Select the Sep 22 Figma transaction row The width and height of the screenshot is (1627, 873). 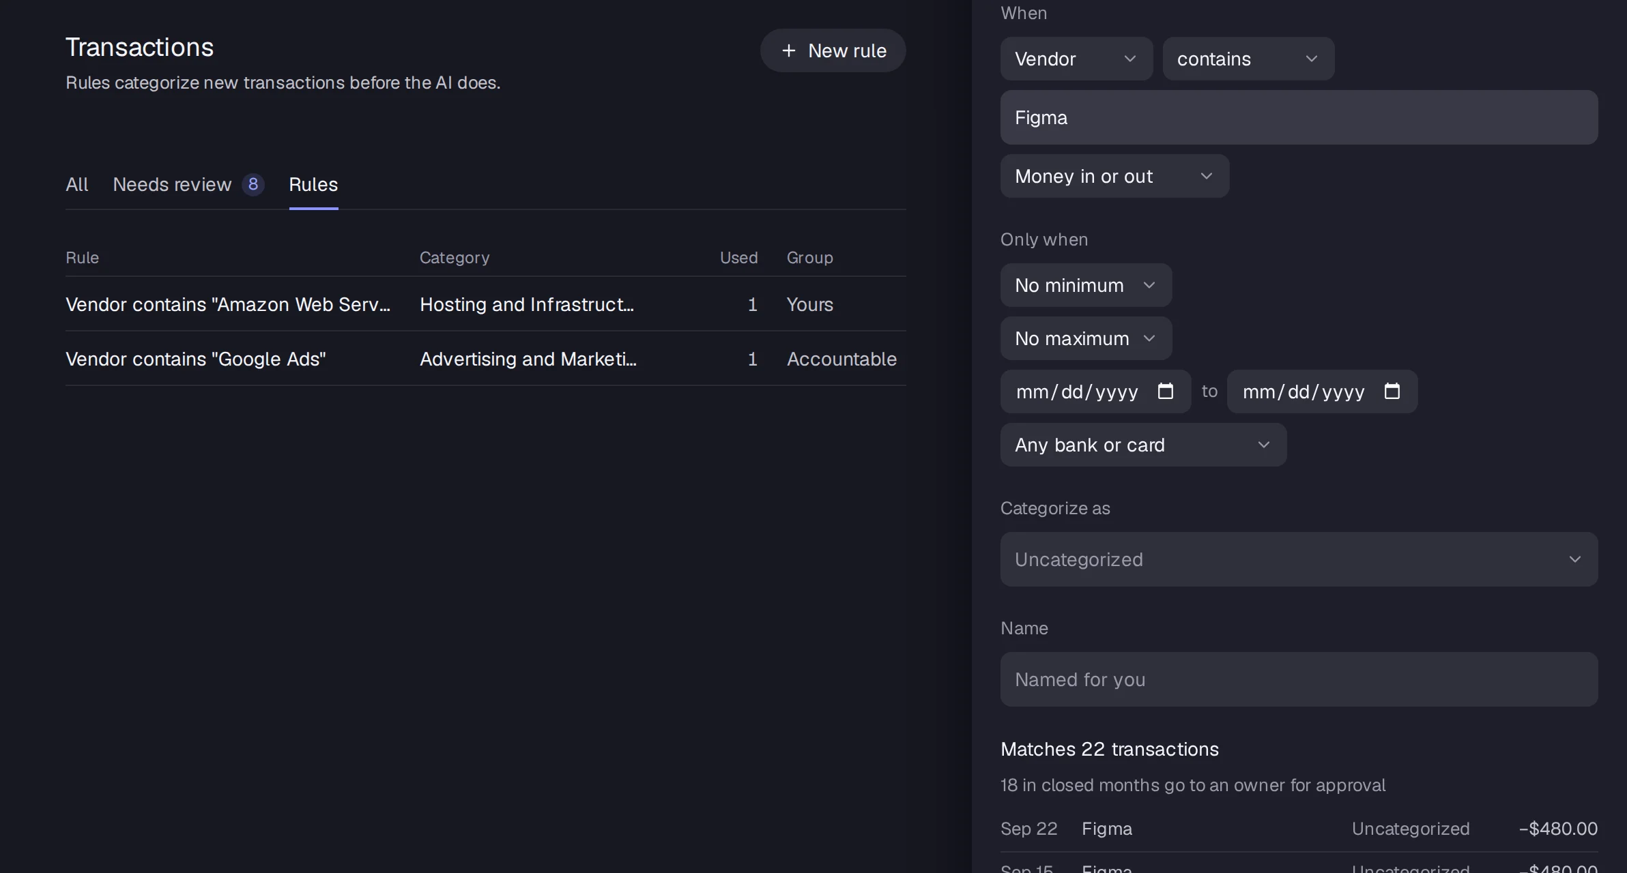tap(1299, 829)
